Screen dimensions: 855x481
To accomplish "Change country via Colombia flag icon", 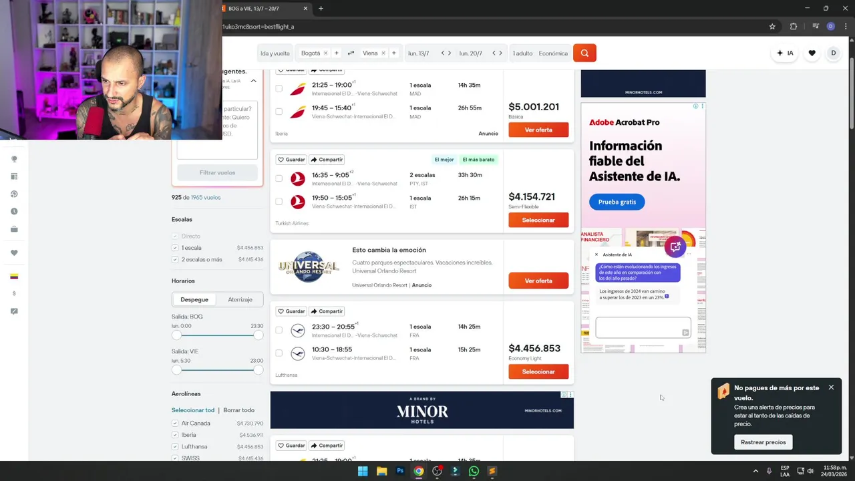I will tap(14, 276).
